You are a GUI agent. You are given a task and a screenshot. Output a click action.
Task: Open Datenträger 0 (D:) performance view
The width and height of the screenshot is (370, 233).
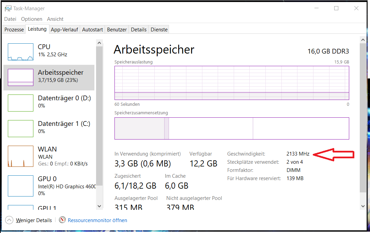click(x=64, y=102)
